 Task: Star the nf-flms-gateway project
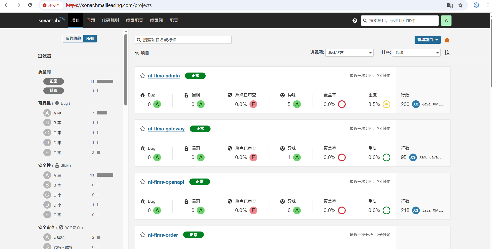(143, 129)
